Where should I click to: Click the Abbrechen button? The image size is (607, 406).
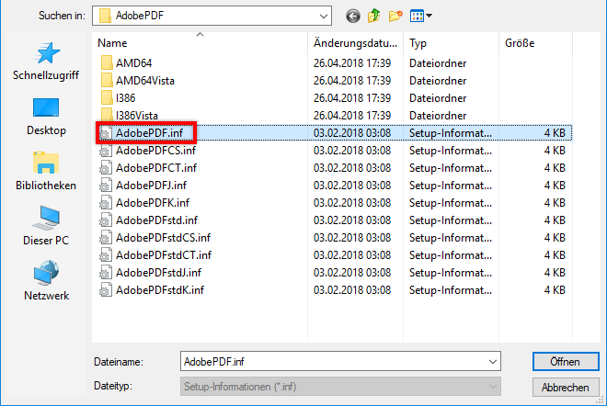point(566,387)
